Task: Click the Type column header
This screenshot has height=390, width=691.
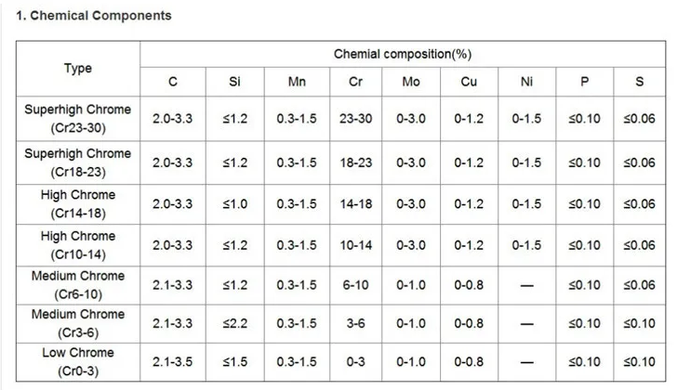Action: (78, 69)
